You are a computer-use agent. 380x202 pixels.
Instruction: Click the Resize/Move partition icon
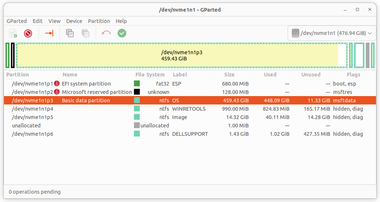[49, 33]
